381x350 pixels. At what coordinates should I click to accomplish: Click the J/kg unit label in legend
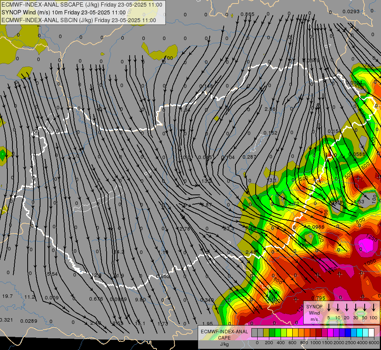pos(224,344)
